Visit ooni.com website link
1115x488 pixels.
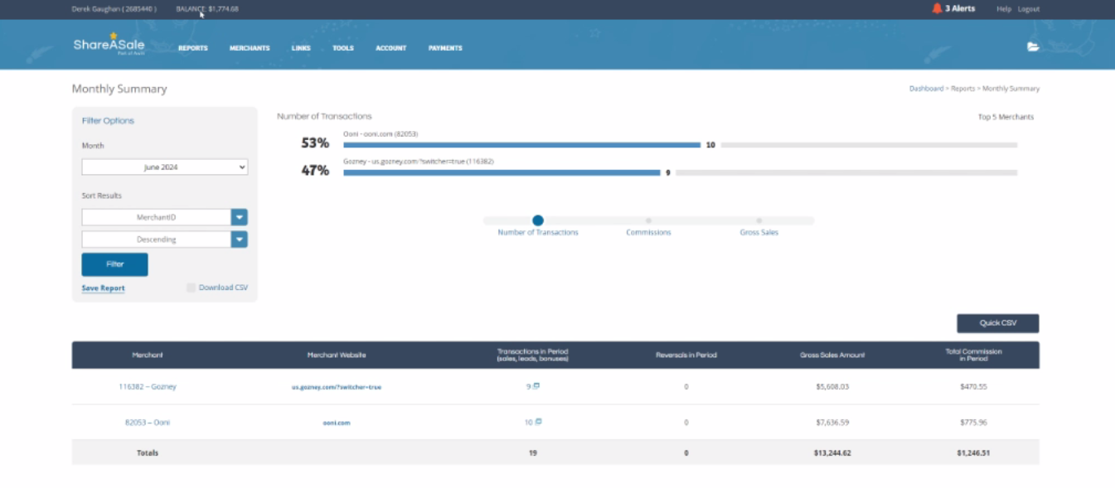click(x=337, y=423)
